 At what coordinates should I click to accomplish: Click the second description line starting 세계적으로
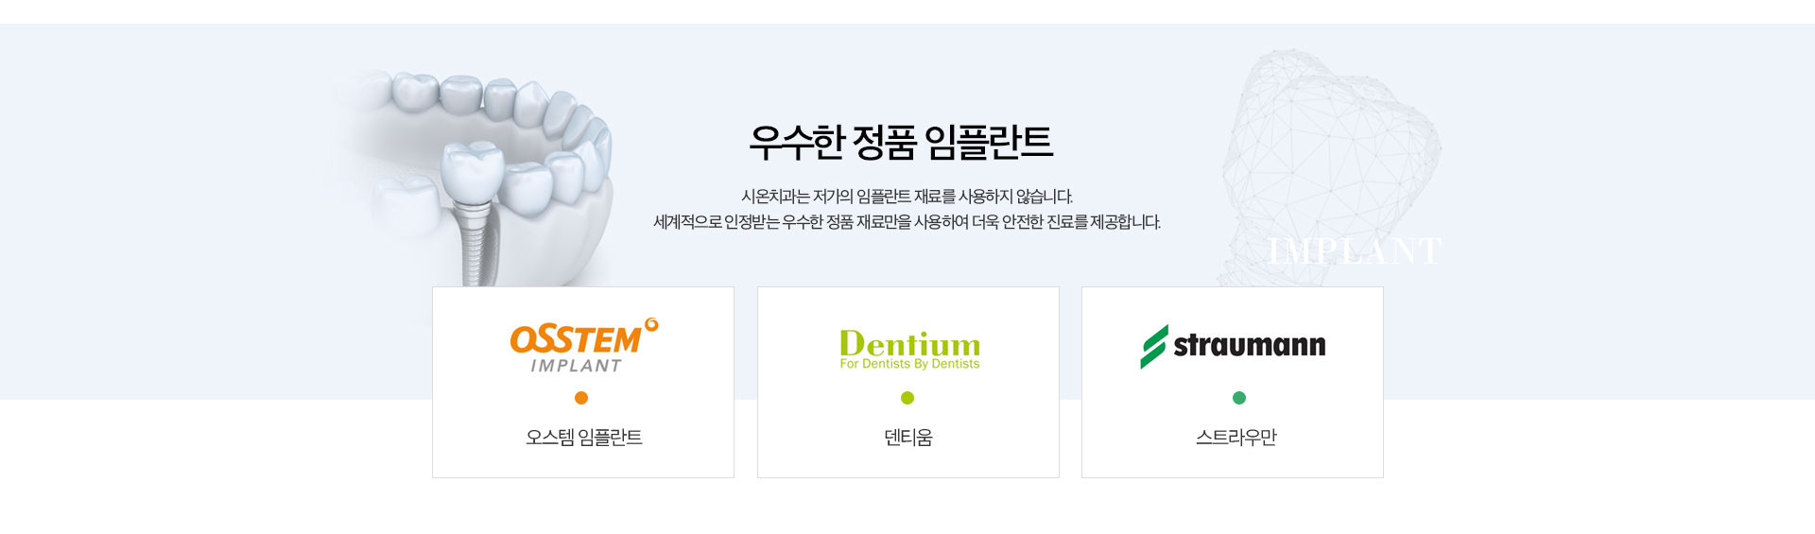click(907, 222)
